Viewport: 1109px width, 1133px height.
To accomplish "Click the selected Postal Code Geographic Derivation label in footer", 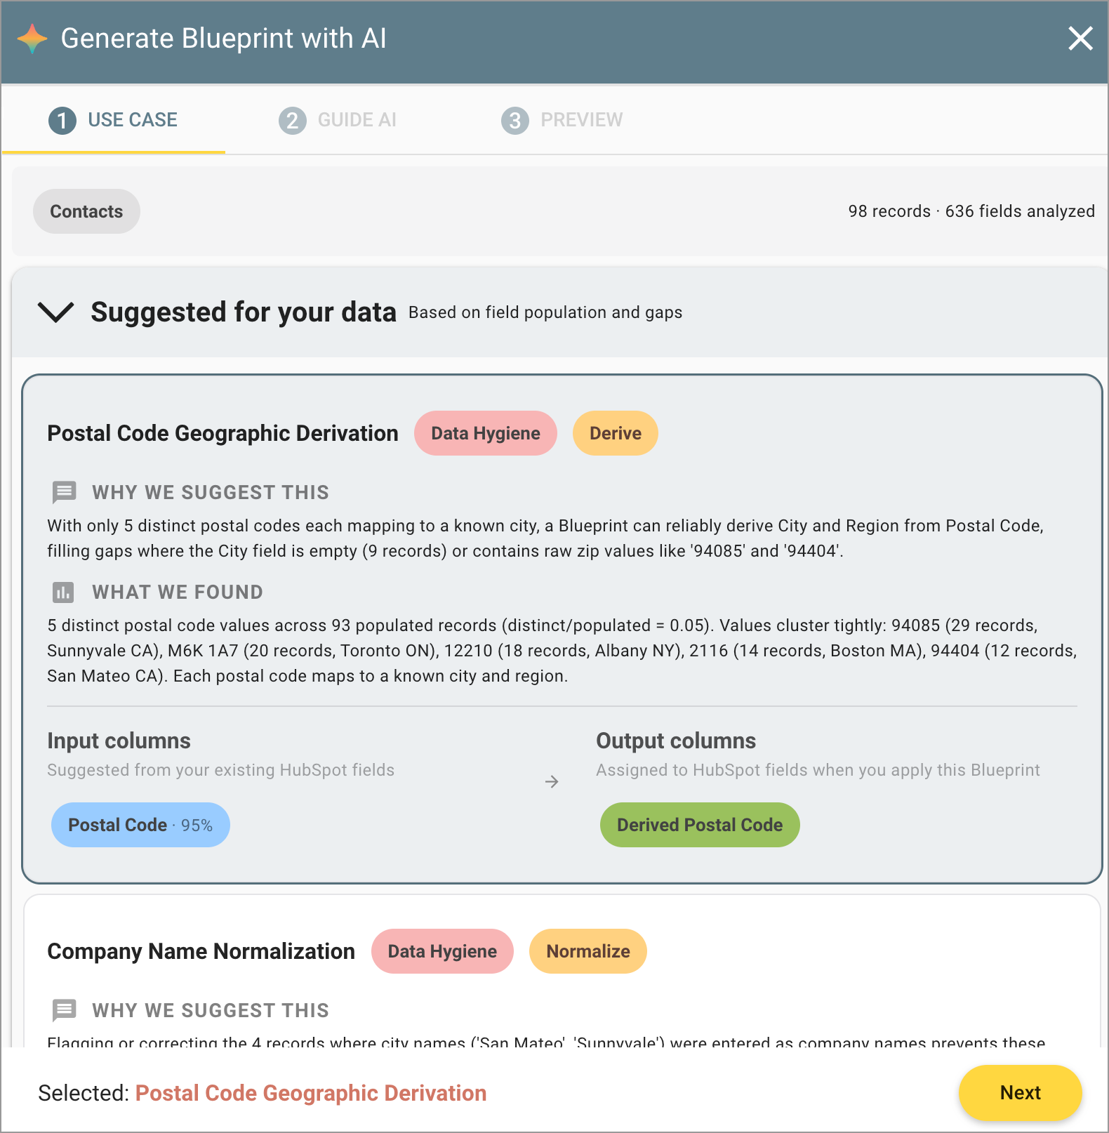I will [311, 1093].
